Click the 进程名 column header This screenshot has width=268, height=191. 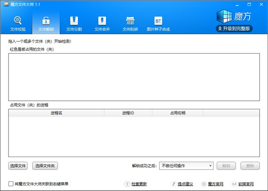[x=56, y=113]
